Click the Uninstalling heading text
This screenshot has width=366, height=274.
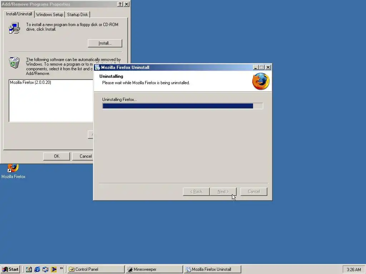point(111,76)
